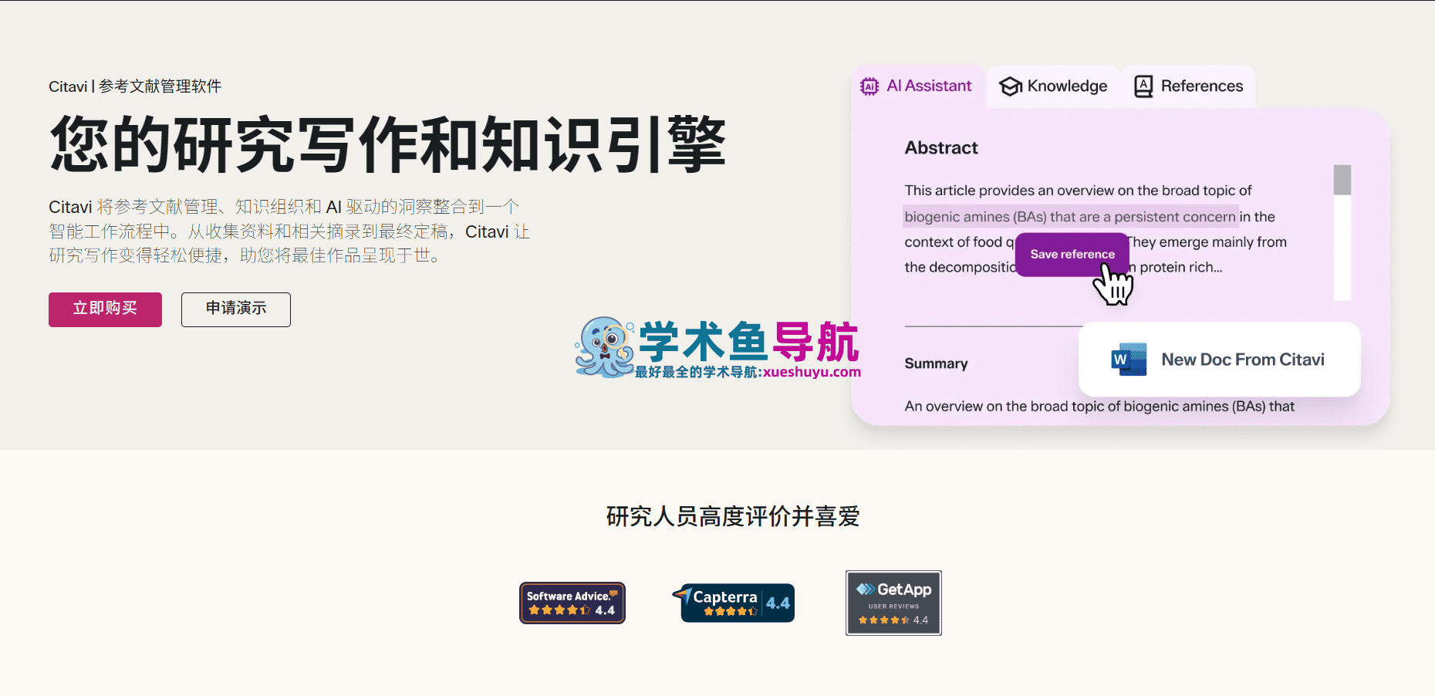The height and width of the screenshot is (696, 1435).
Task: Click the Knowledge graduation cap icon
Action: tap(1011, 86)
